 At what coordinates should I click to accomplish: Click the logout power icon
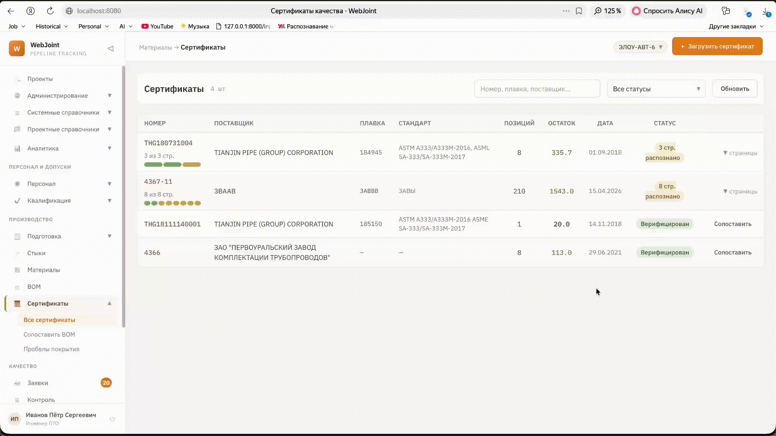(x=112, y=419)
